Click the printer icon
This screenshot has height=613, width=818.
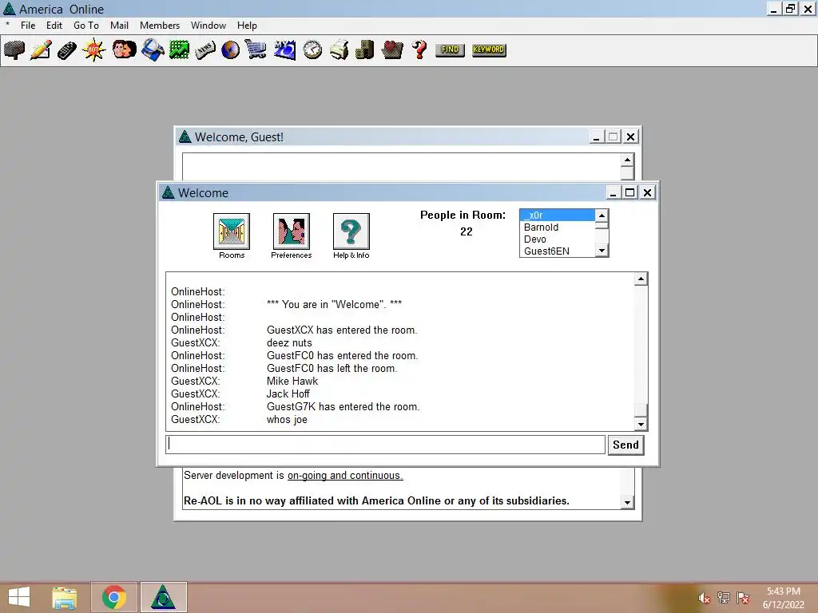pos(339,50)
